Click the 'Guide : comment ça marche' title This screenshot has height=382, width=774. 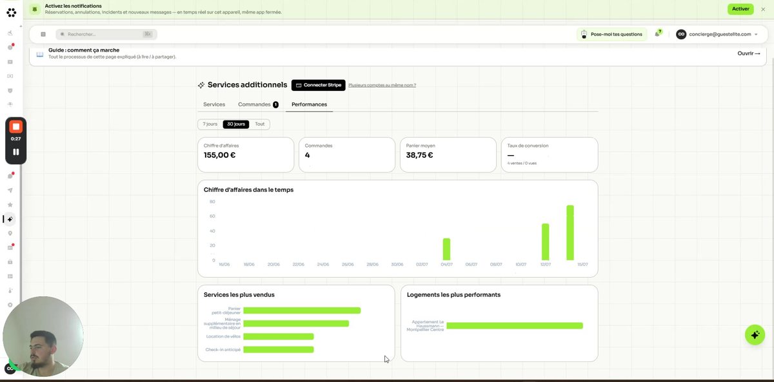84,50
